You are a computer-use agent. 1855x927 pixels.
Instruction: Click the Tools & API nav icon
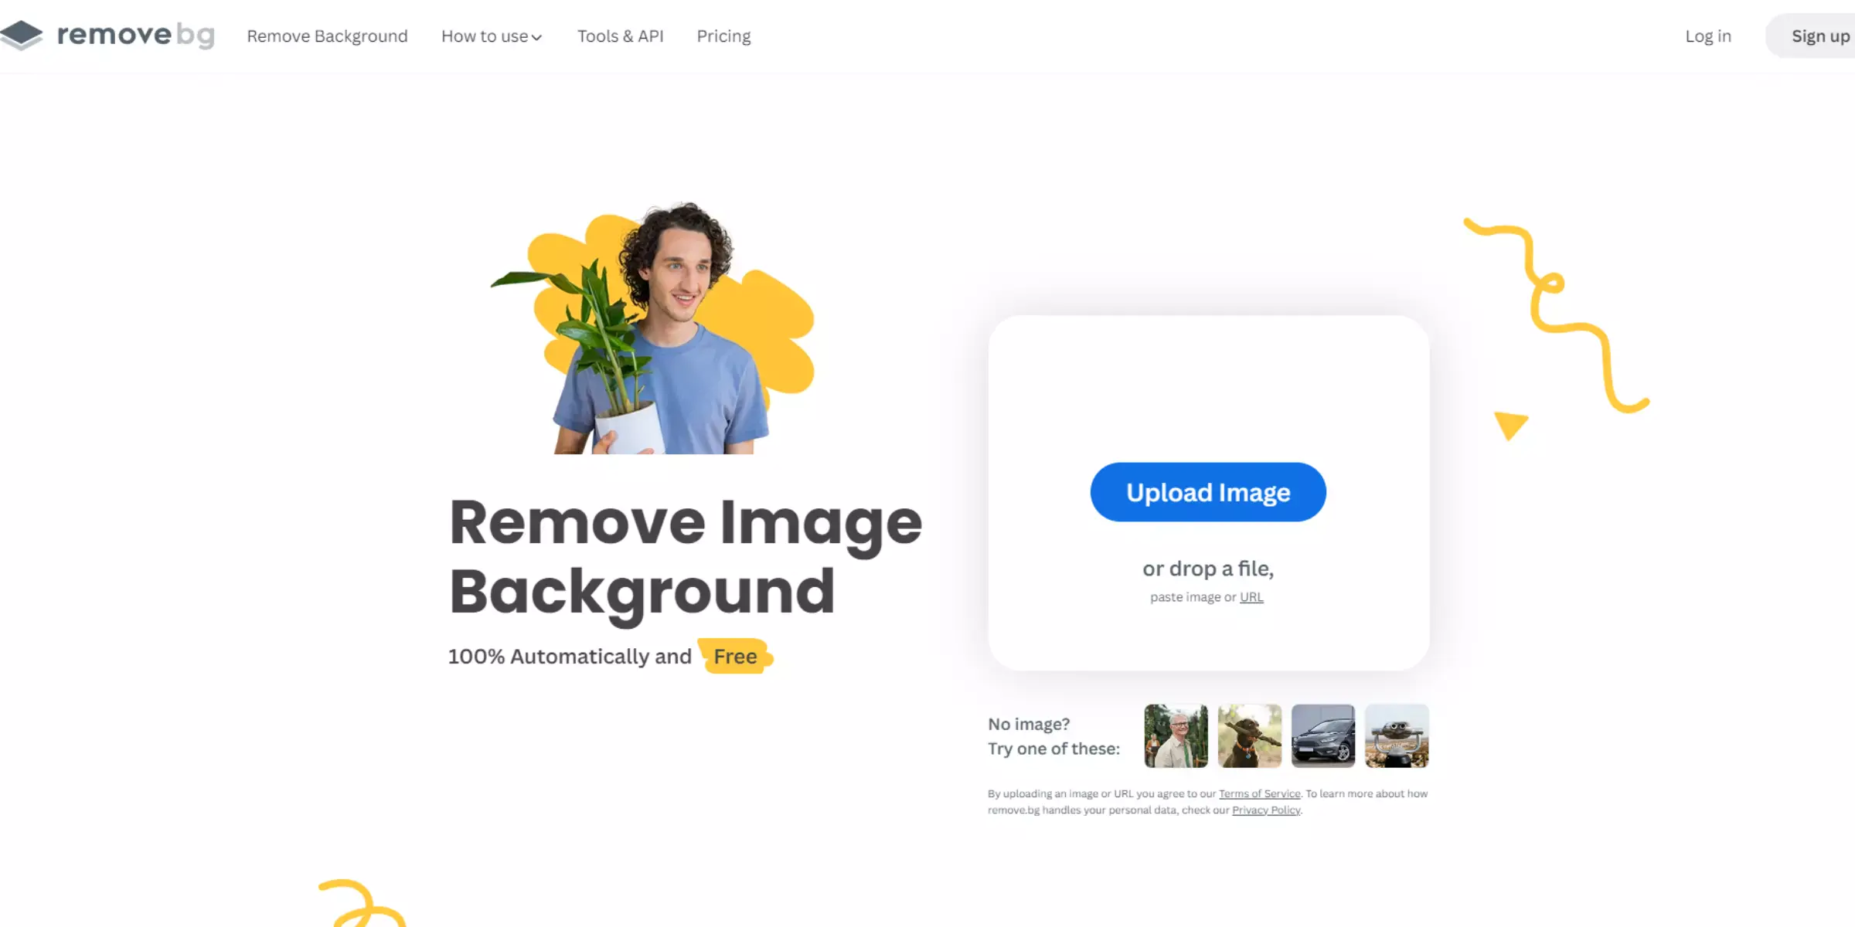[x=620, y=36]
